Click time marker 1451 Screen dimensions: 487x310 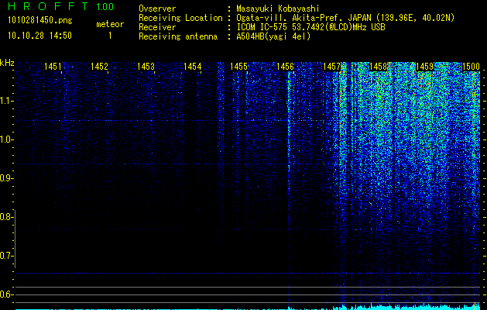tap(53, 66)
